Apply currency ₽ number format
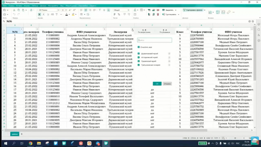 (114, 14)
